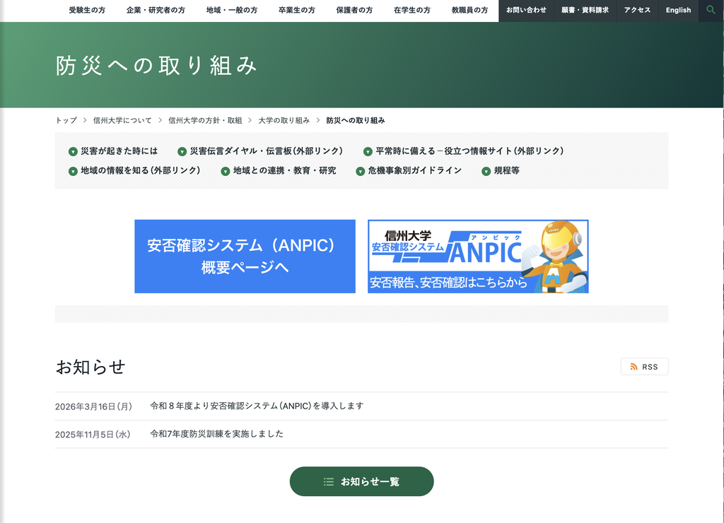
Task: Click green arrow icon beside 危機事象別ガイドライン
Action: [x=360, y=171]
